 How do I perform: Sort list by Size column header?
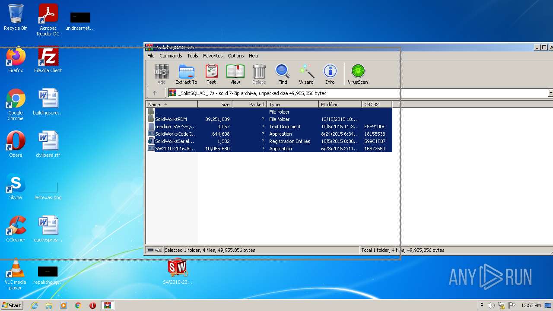click(215, 105)
